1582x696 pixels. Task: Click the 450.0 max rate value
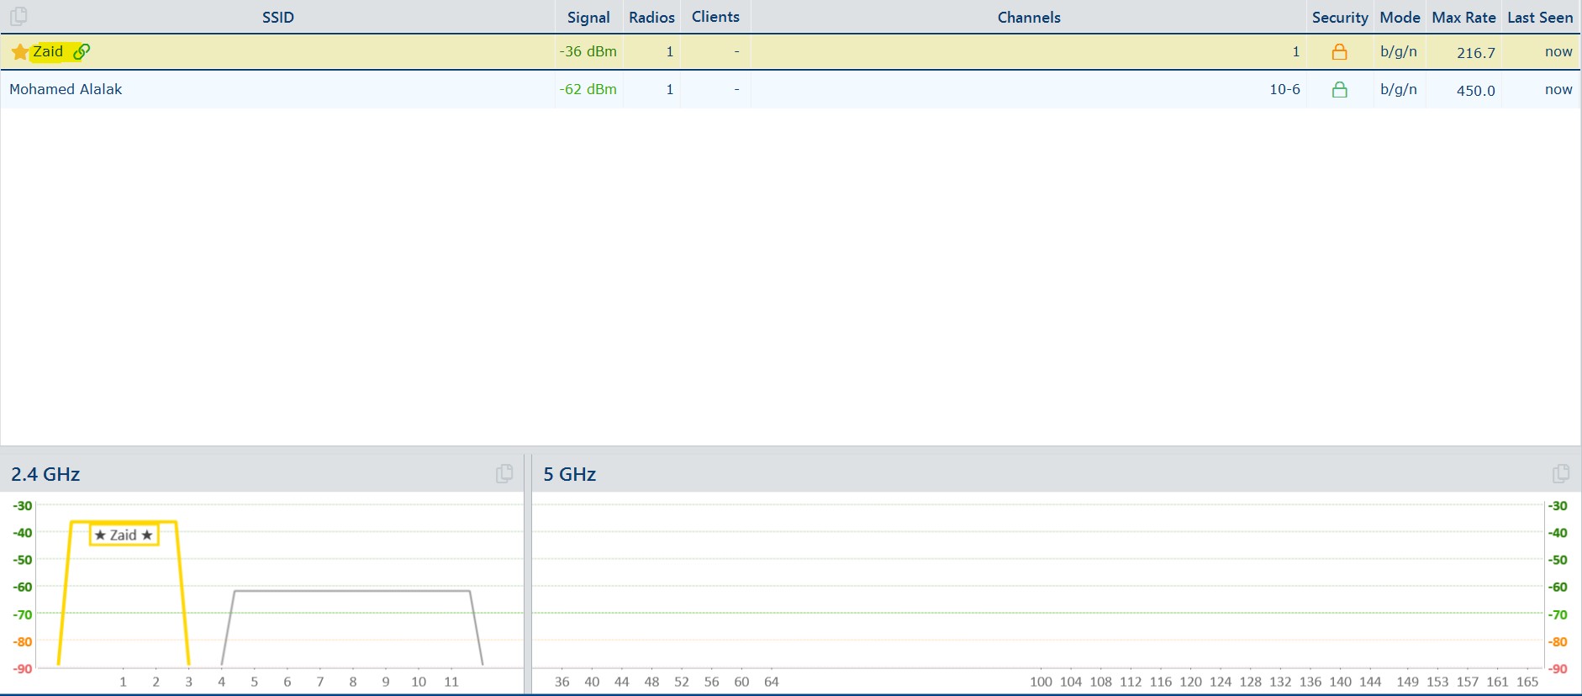pos(1476,90)
